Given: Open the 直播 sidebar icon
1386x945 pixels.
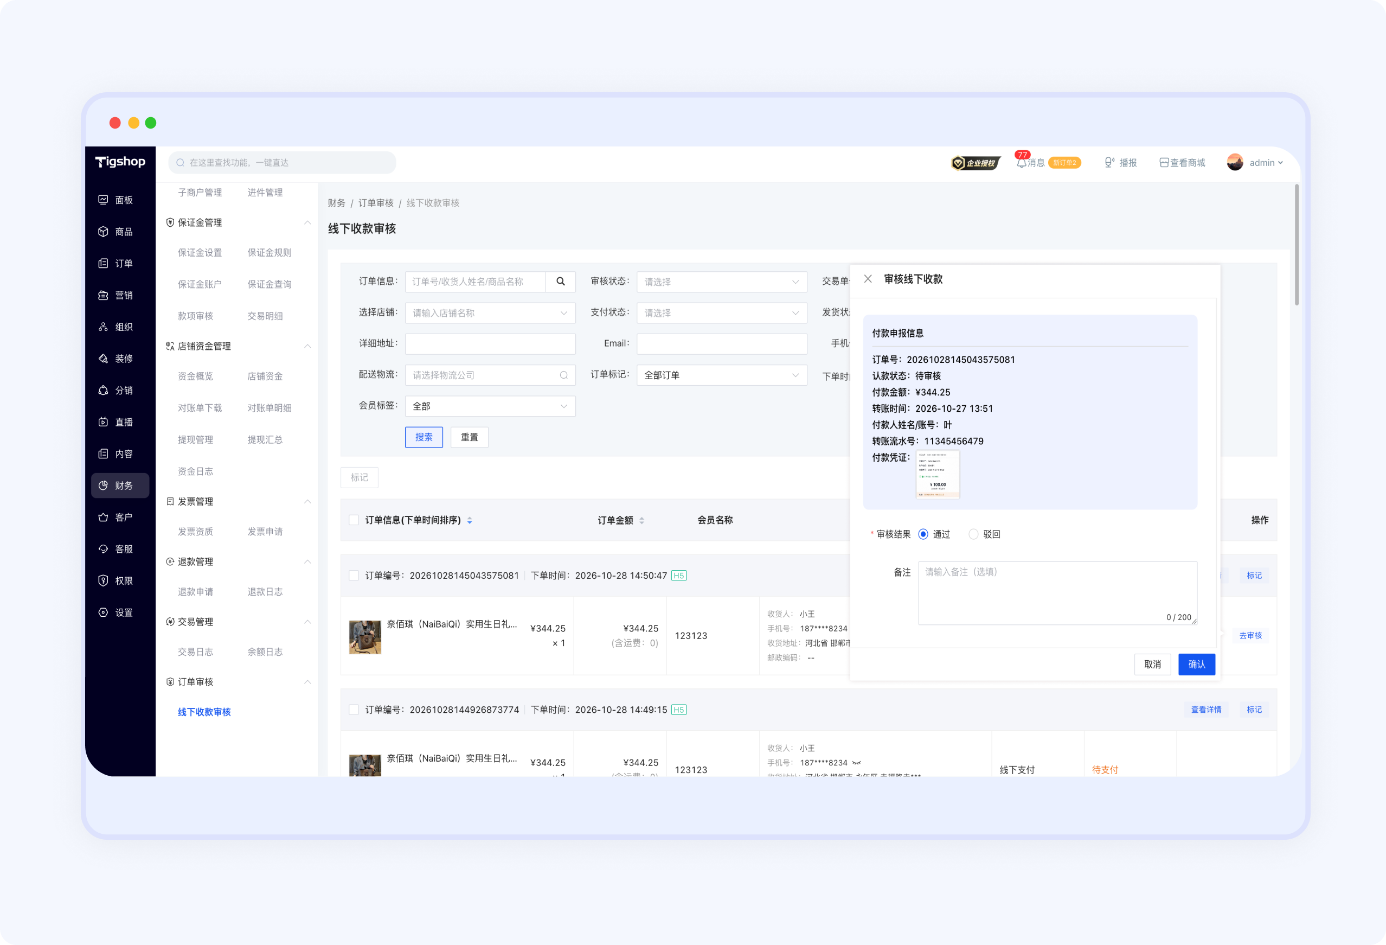Looking at the screenshot, I should 103,422.
